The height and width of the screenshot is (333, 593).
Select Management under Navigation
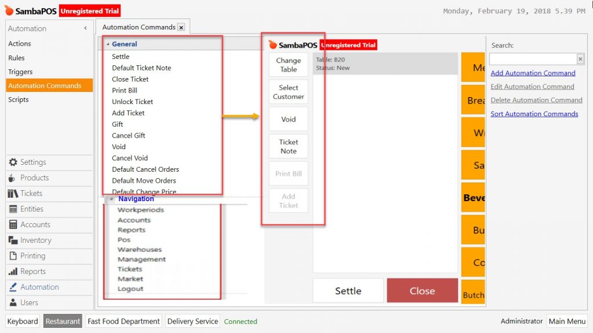click(141, 260)
